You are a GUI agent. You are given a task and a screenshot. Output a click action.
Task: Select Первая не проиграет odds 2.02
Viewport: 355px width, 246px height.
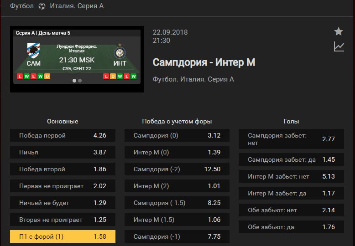[63, 186]
